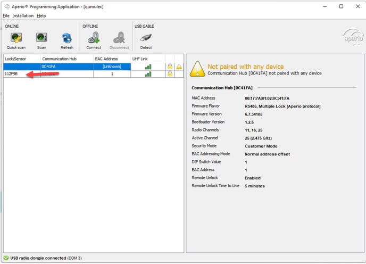Click the 'Normal address offset' value
Viewport: 366px width, 264px height.
coord(267,154)
